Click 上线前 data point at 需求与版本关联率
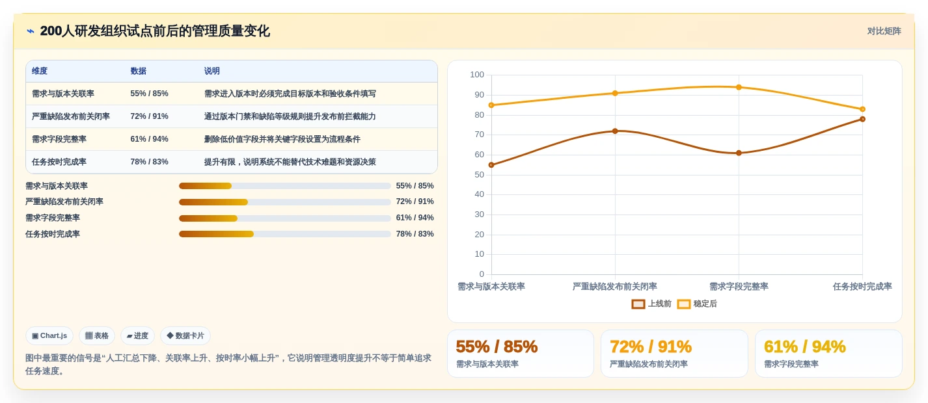Screen dimensions: 928x403 (x=491, y=165)
